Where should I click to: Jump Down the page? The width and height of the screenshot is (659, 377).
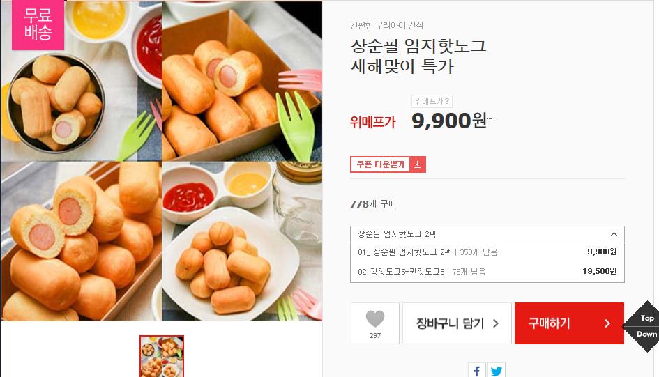coord(646,334)
